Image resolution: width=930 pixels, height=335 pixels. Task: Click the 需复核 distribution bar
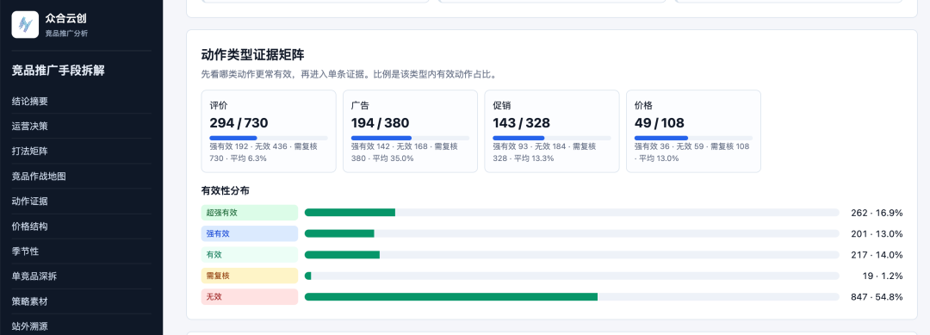click(x=572, y=276)
